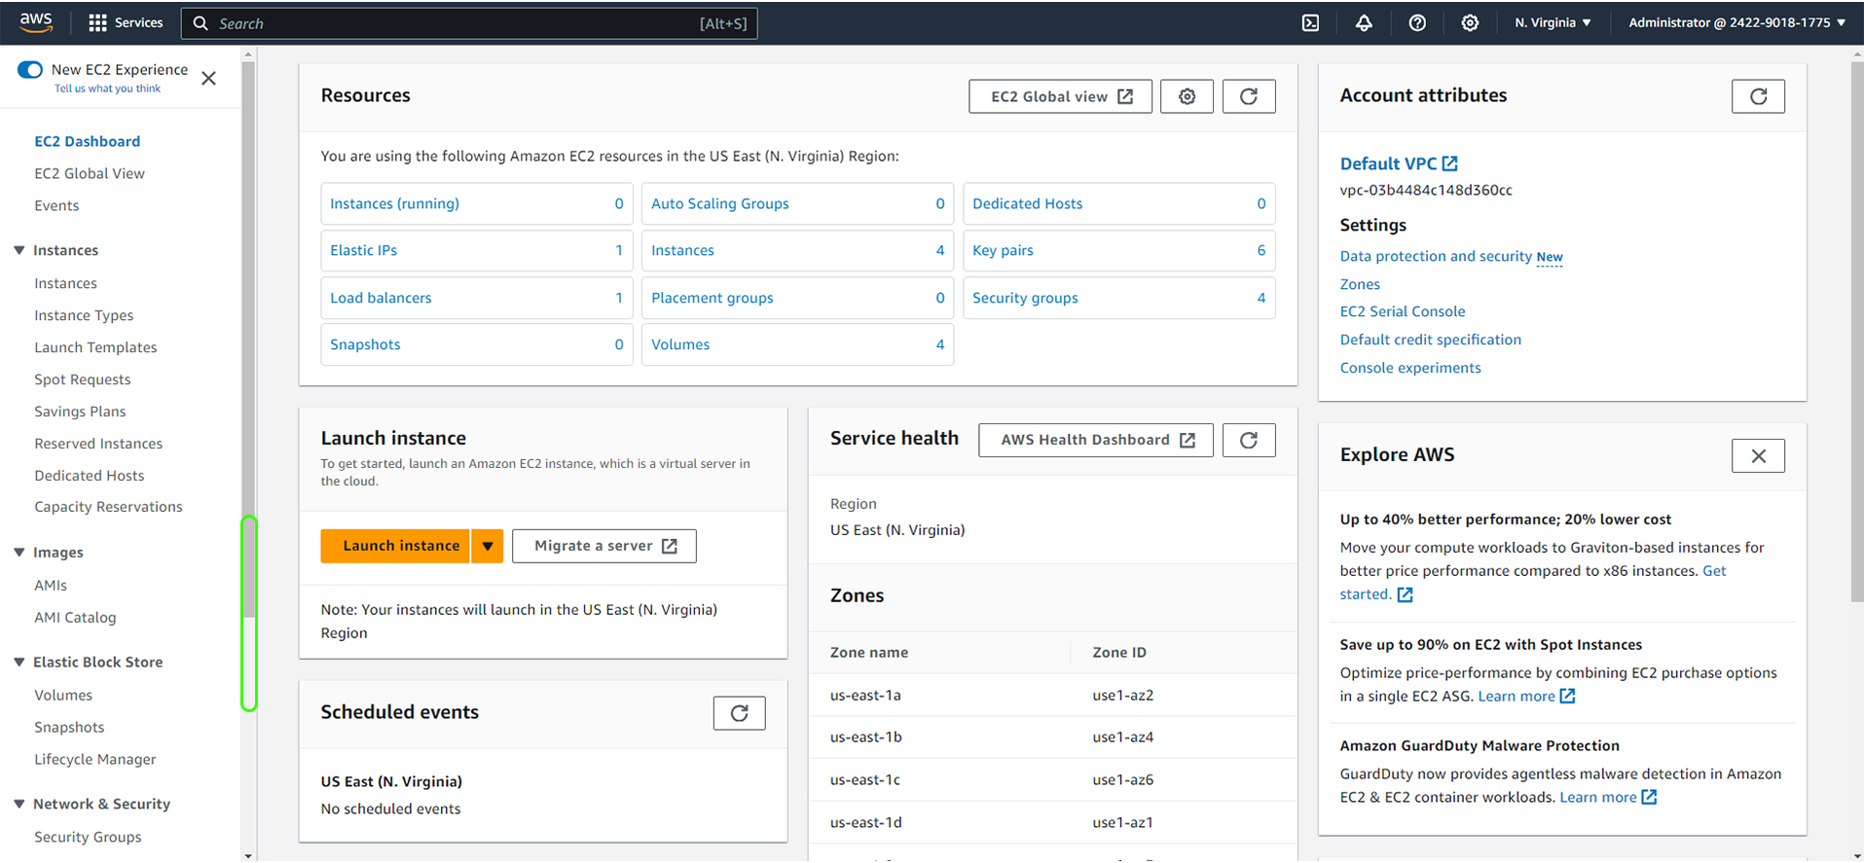Screen dimensions: 1864x863
Task: Open Resources panel settings gear
Action: pos(1187,96)
